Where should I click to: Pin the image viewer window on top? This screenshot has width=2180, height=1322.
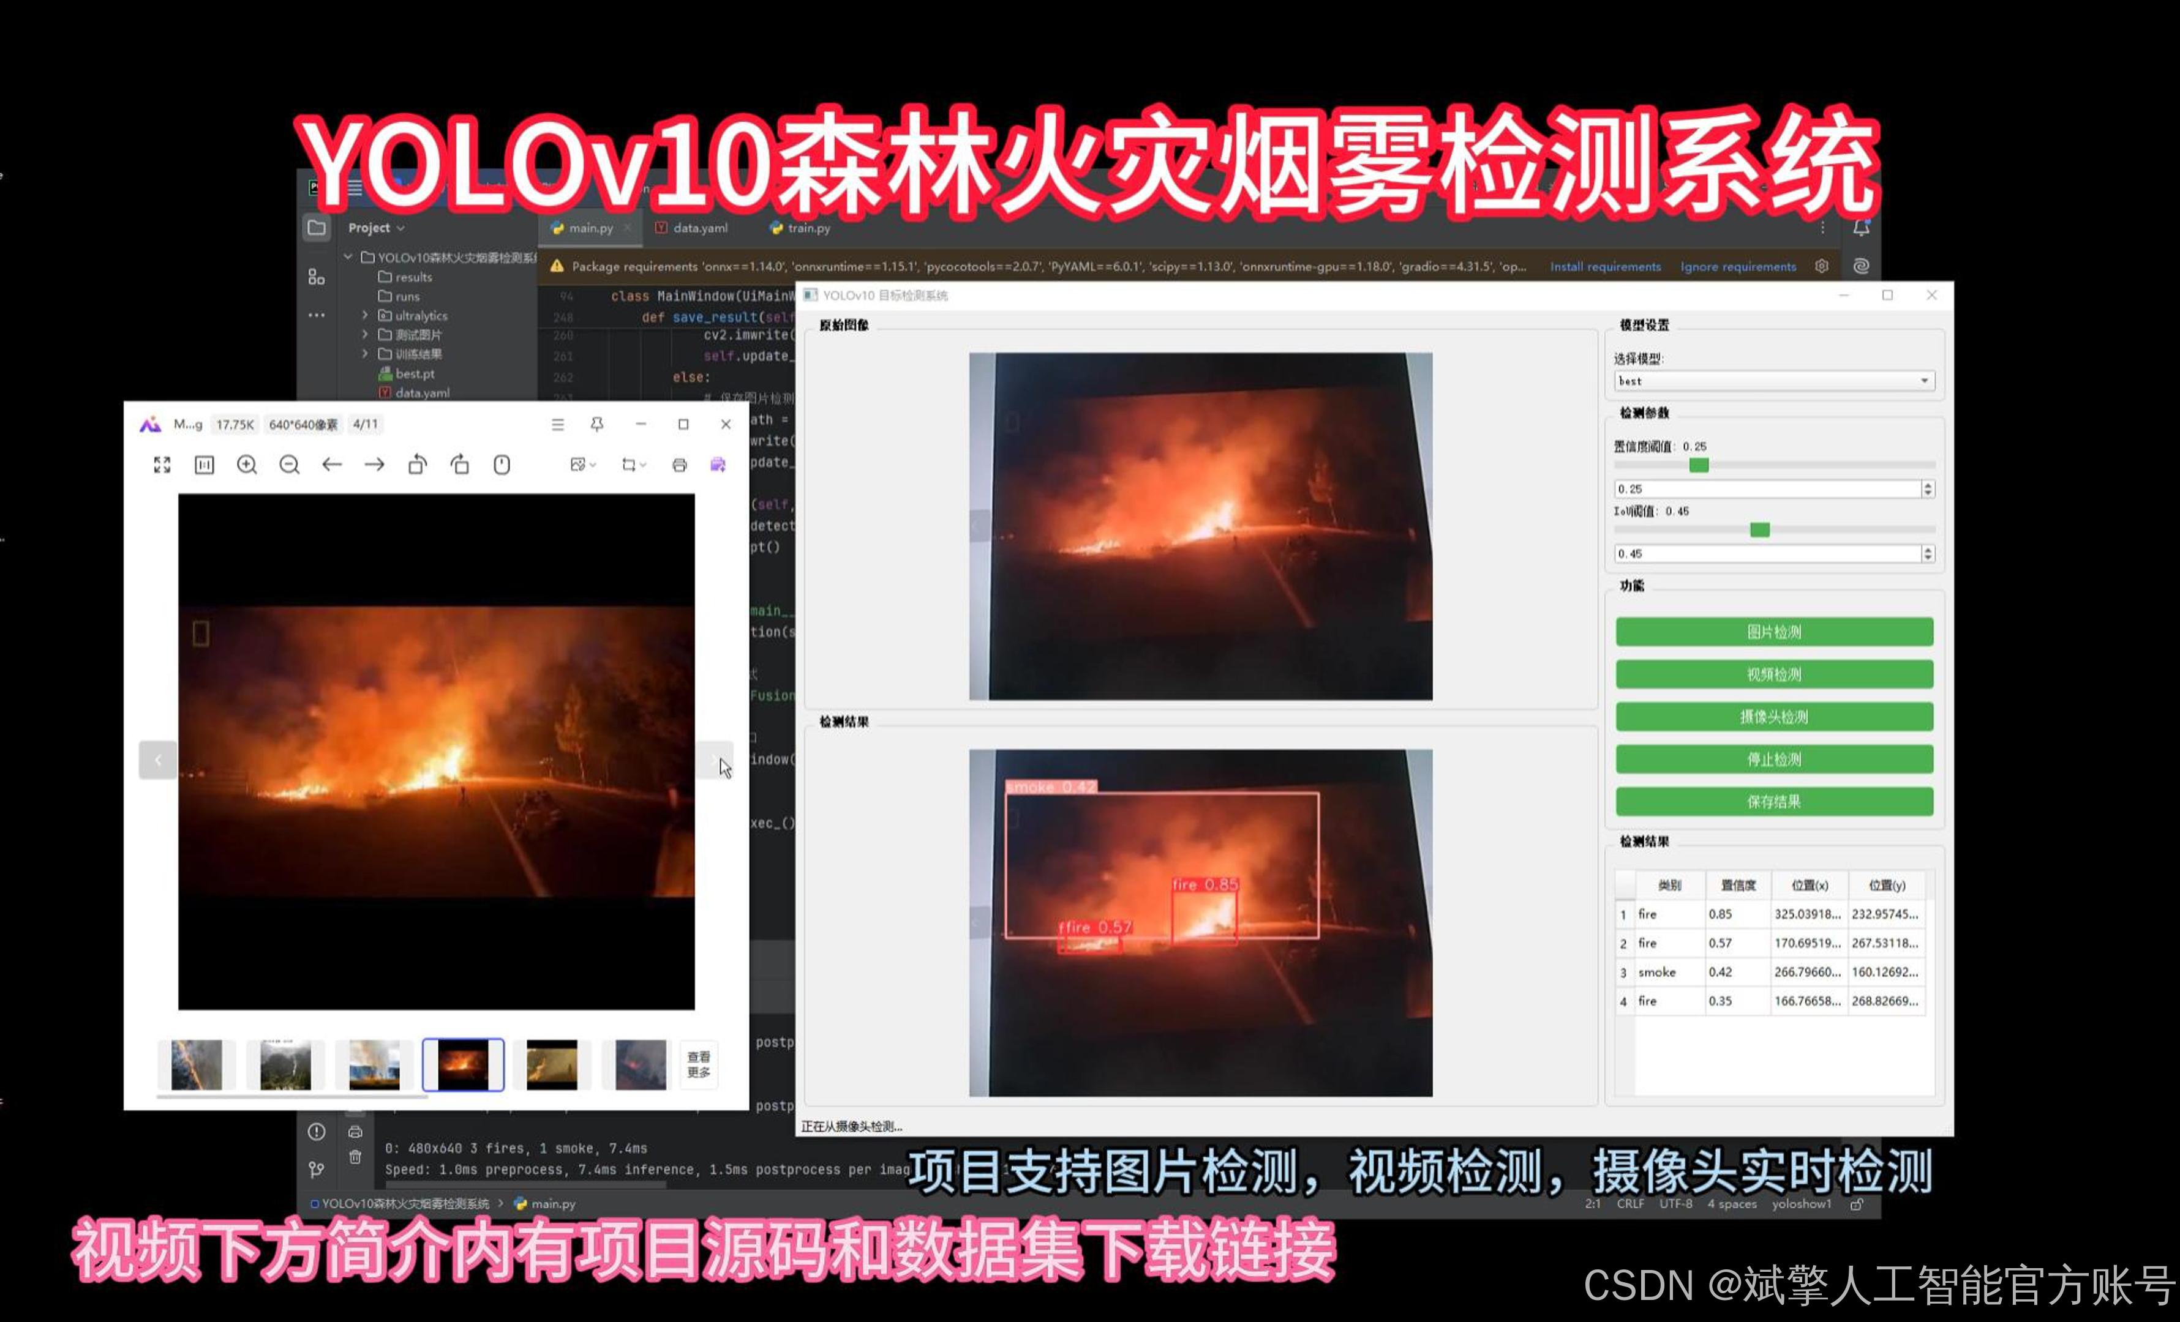[597, 425]
